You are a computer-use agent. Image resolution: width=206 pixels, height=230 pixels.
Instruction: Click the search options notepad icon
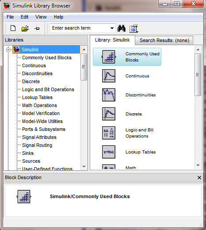[x=134, y=28]
